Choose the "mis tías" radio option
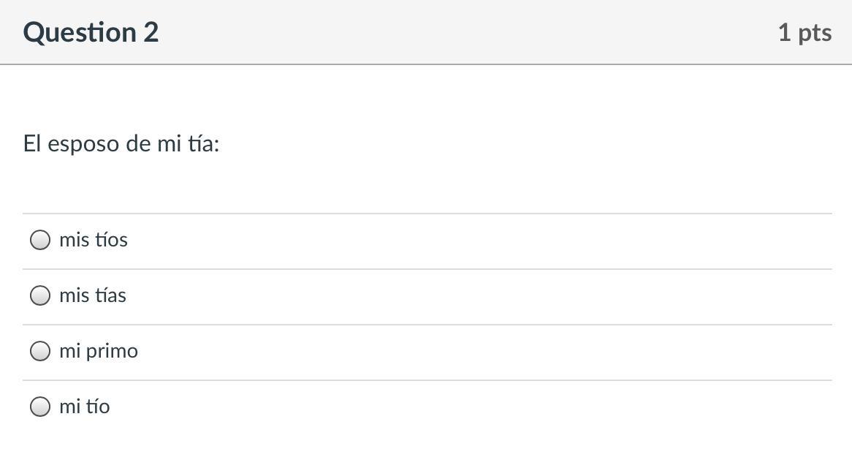This screenshot has height=460, width=852. point(40,295)
